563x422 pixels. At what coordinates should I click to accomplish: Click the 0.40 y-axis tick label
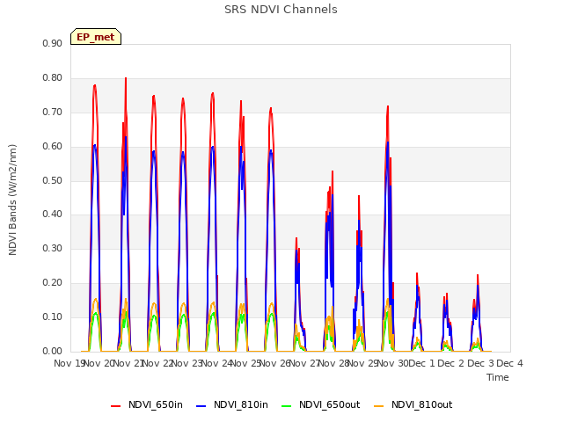(52, 215)
